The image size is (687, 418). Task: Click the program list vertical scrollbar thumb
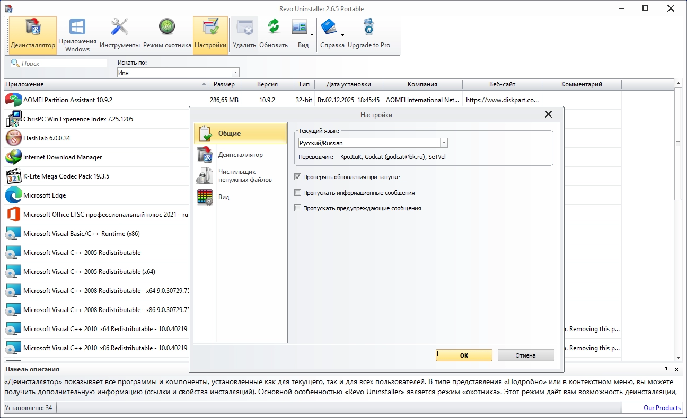[x=678, y=144]
